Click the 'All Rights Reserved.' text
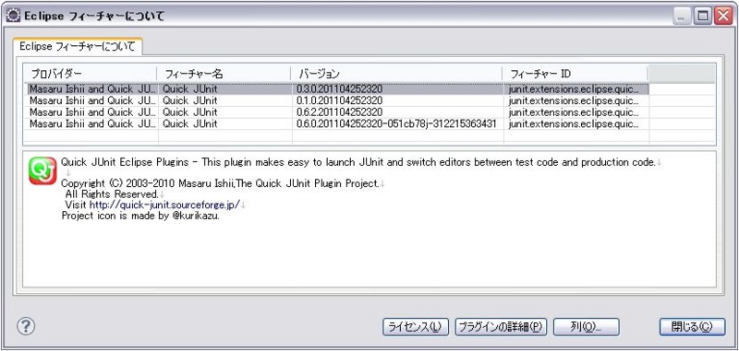 pyautogui.click(x=111, y=194)
